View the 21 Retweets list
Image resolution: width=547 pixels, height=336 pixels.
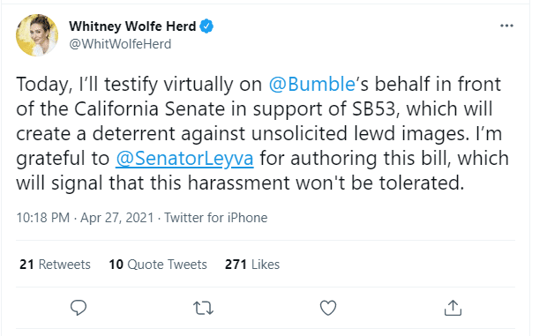point(55,265)
